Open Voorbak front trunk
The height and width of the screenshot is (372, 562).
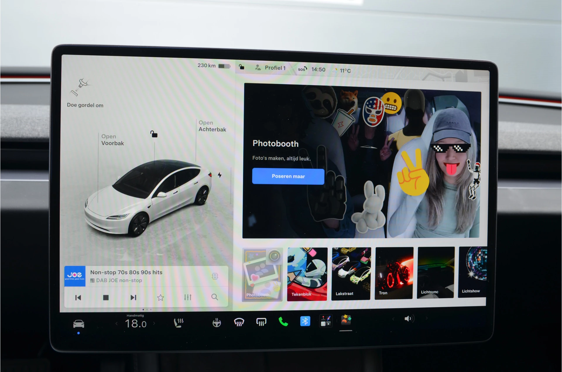tap(112, 140)
